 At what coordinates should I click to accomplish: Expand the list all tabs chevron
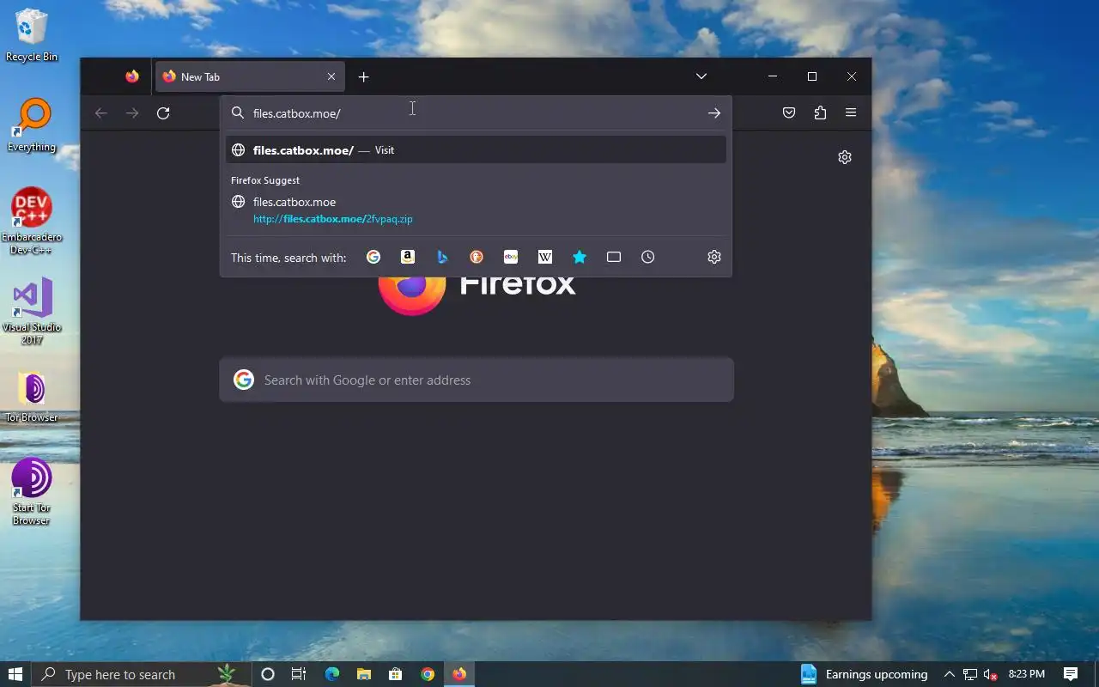(x=701, y=76)
